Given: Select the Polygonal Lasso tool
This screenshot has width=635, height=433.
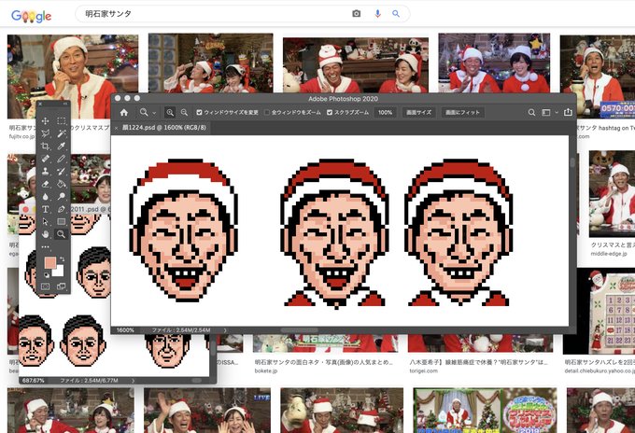Looking at the screenshot, I should (46, 133).
